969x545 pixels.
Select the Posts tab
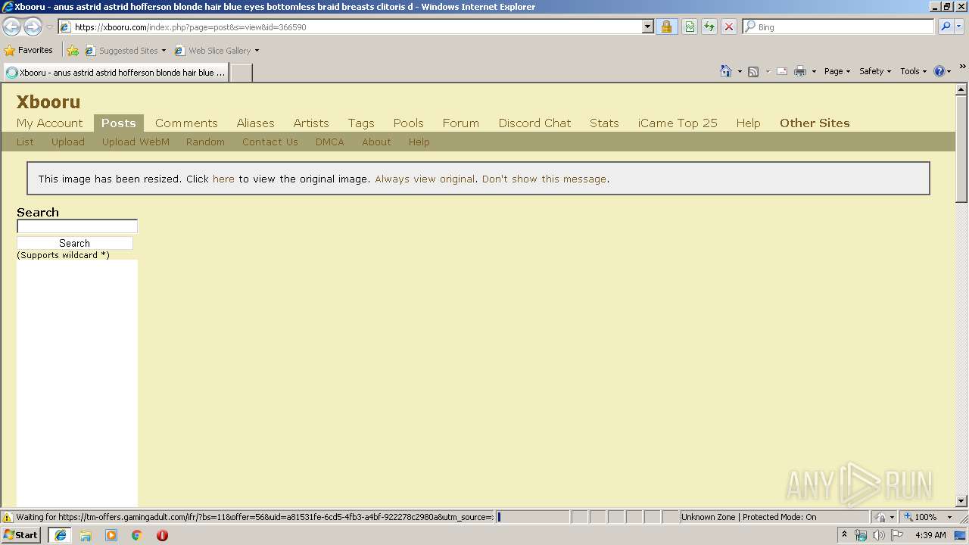118,123
